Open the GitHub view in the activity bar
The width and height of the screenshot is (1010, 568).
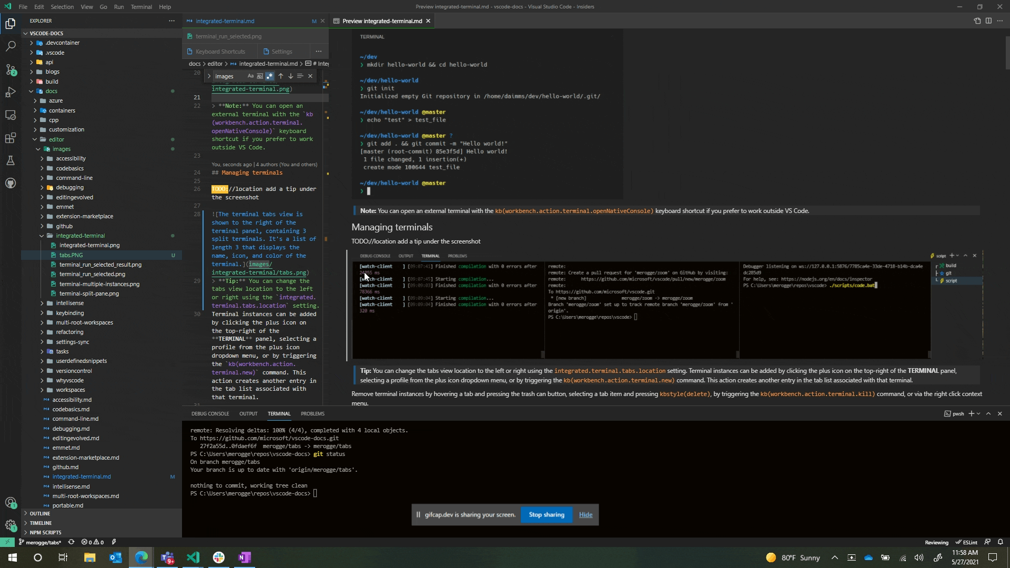tap(11, 182)
